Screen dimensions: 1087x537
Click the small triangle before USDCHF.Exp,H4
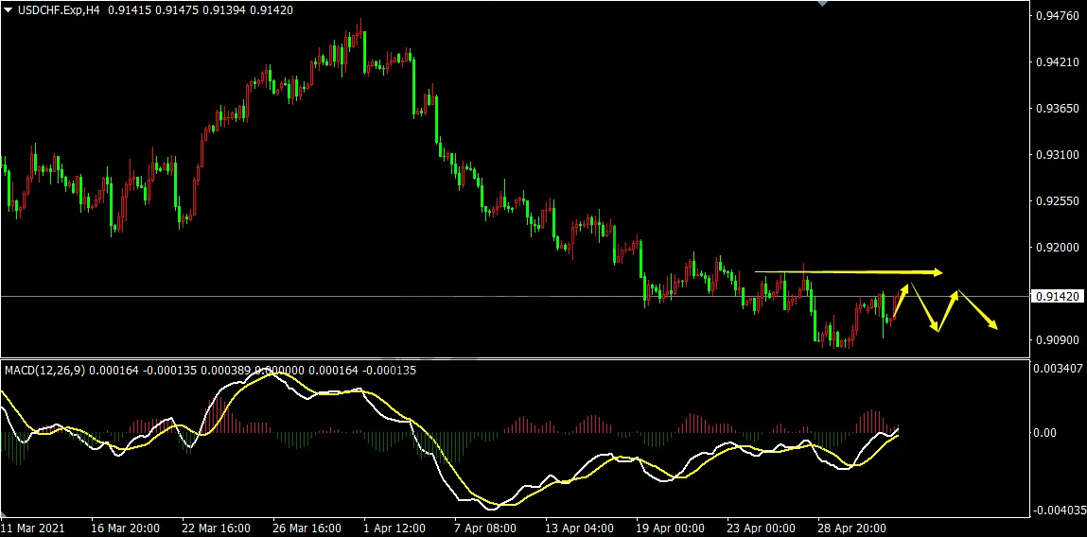pos(9,10)
